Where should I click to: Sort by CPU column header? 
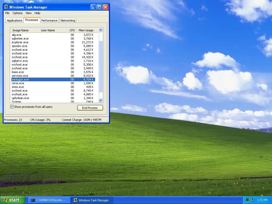coord(72,30)
